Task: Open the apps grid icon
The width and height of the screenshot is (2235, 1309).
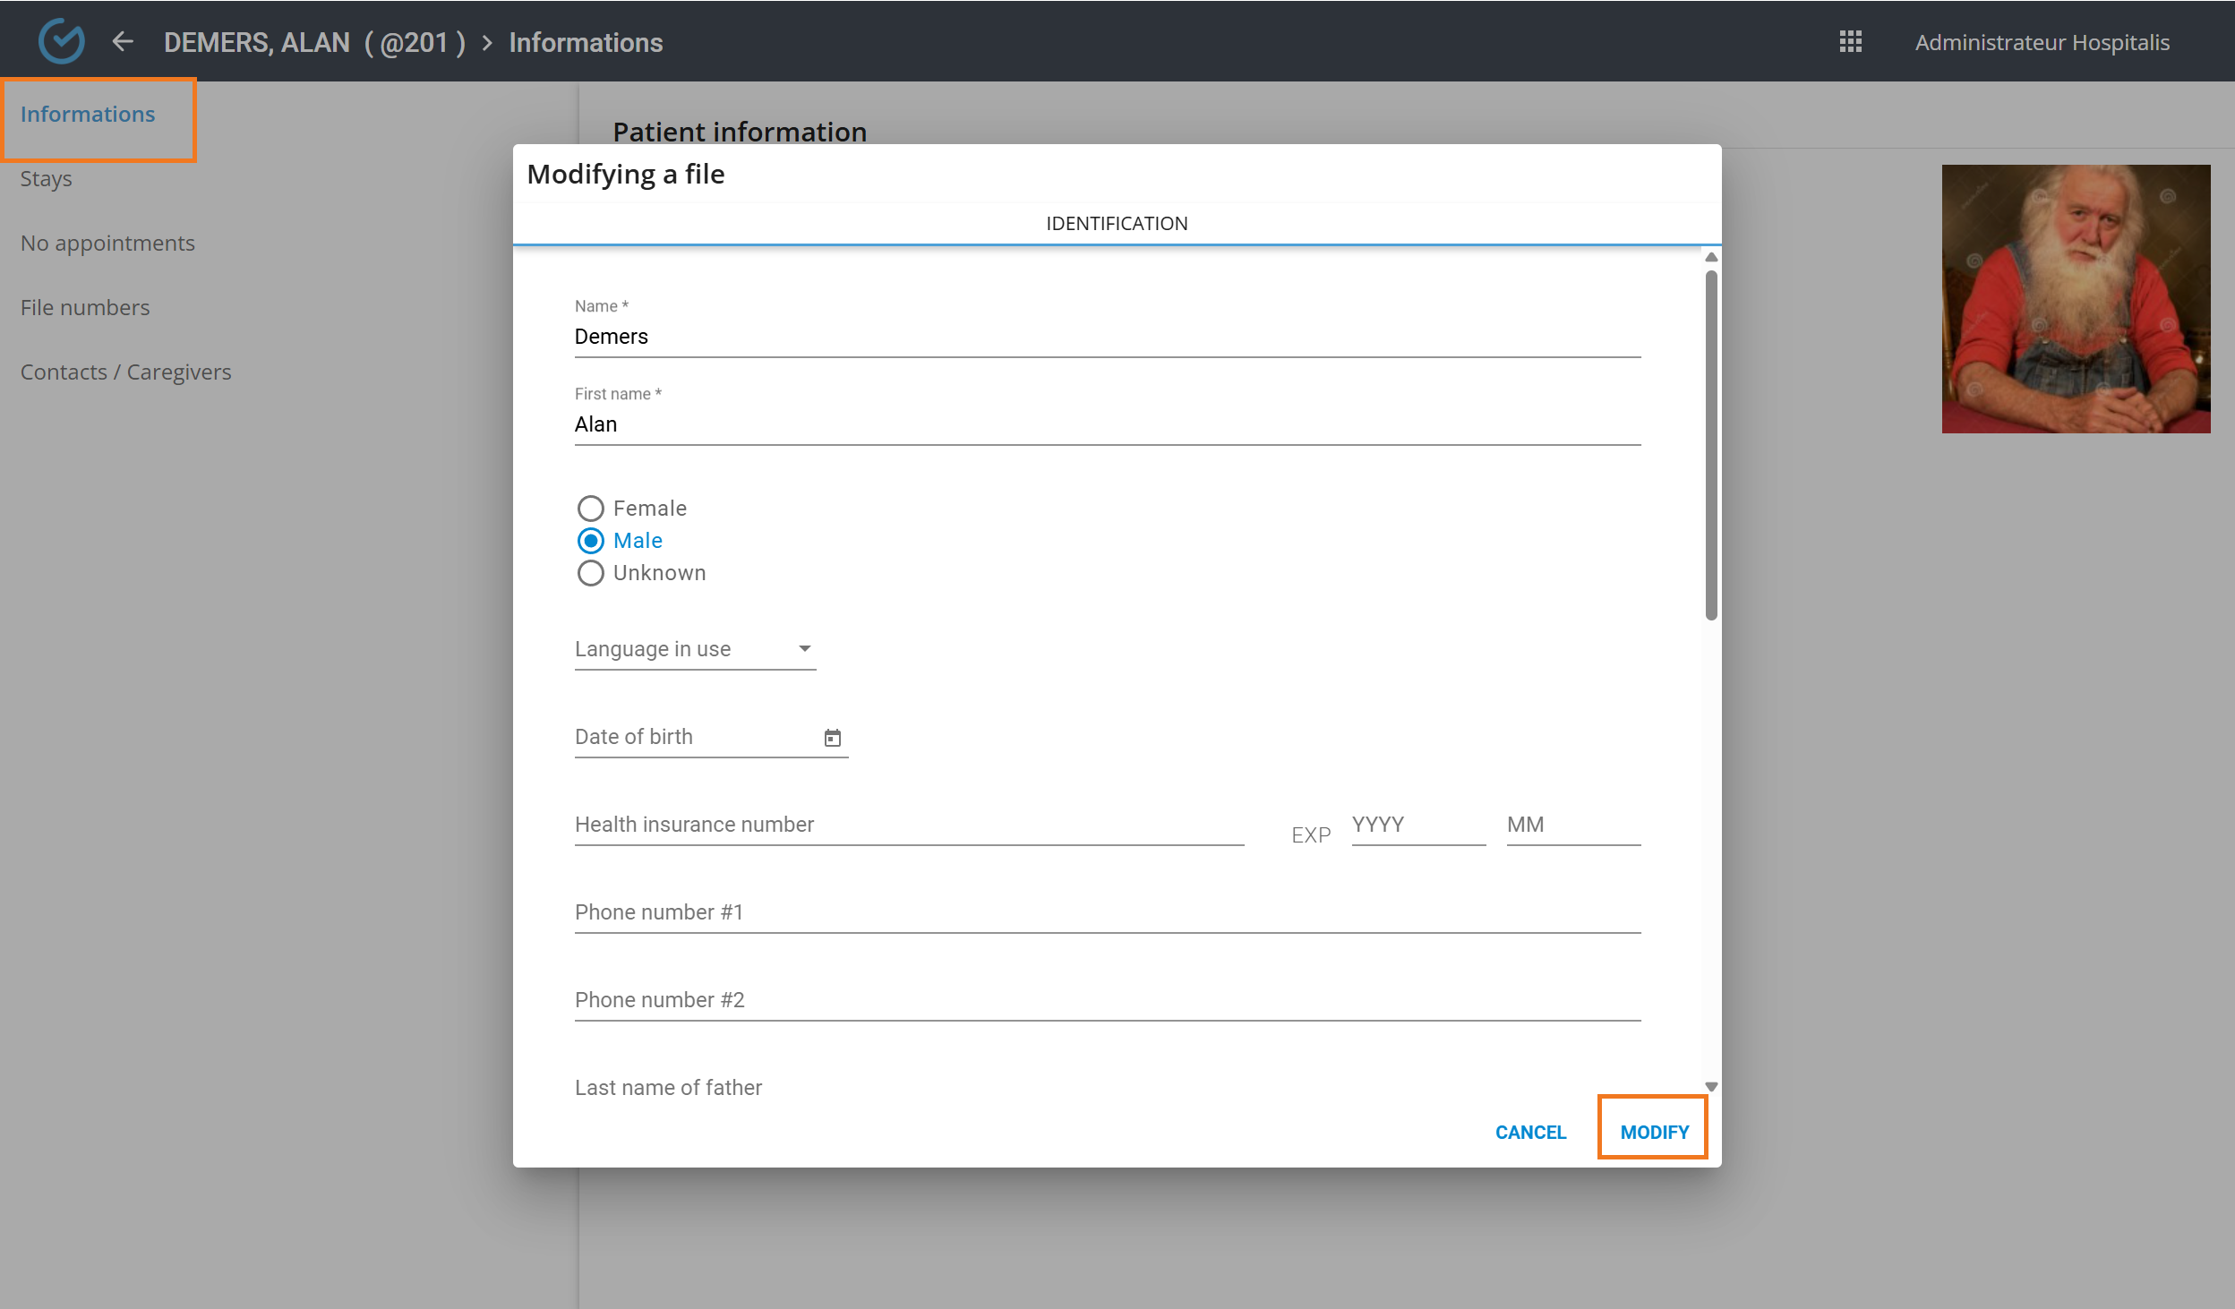Action: coord(1850,41)
